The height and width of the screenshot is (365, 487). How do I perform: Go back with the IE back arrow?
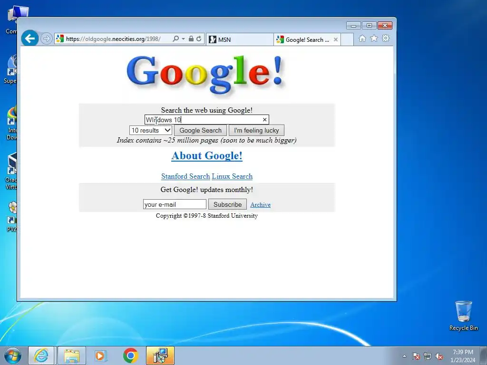(30, 38)
